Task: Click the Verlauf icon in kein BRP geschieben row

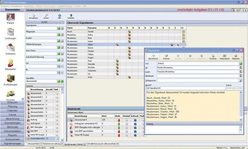Action: click(127, 131)
